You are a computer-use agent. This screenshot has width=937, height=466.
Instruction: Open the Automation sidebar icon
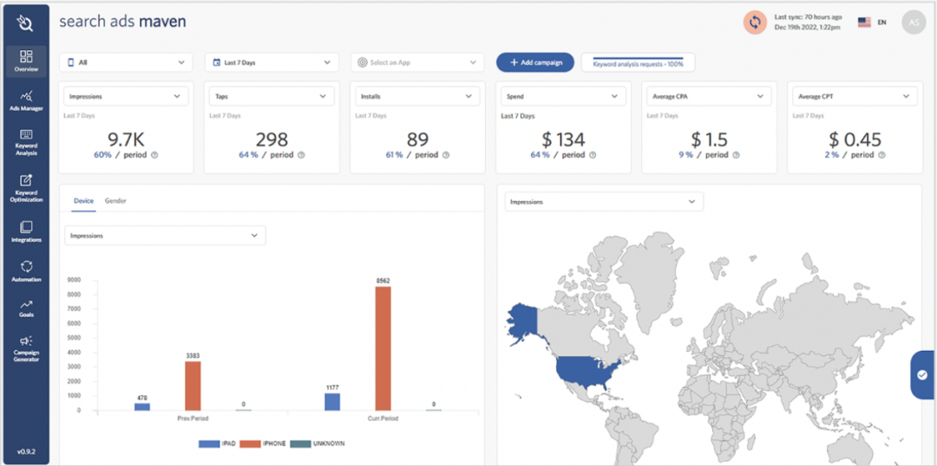tap(26, 271)
